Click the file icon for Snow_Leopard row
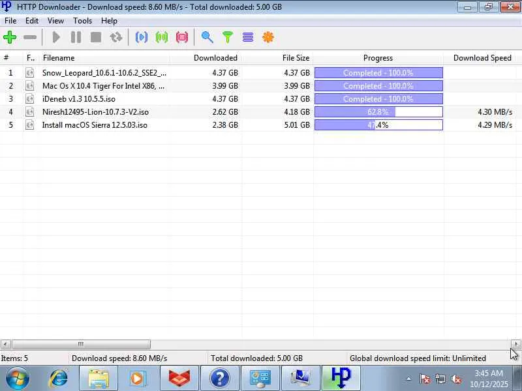Screen dimensions: 522x391 click(29, 72)
